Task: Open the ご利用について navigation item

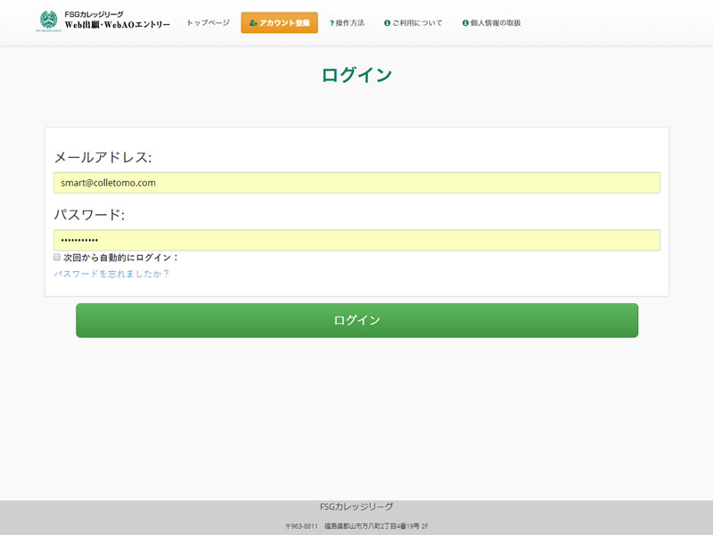Action: [417, 23]
